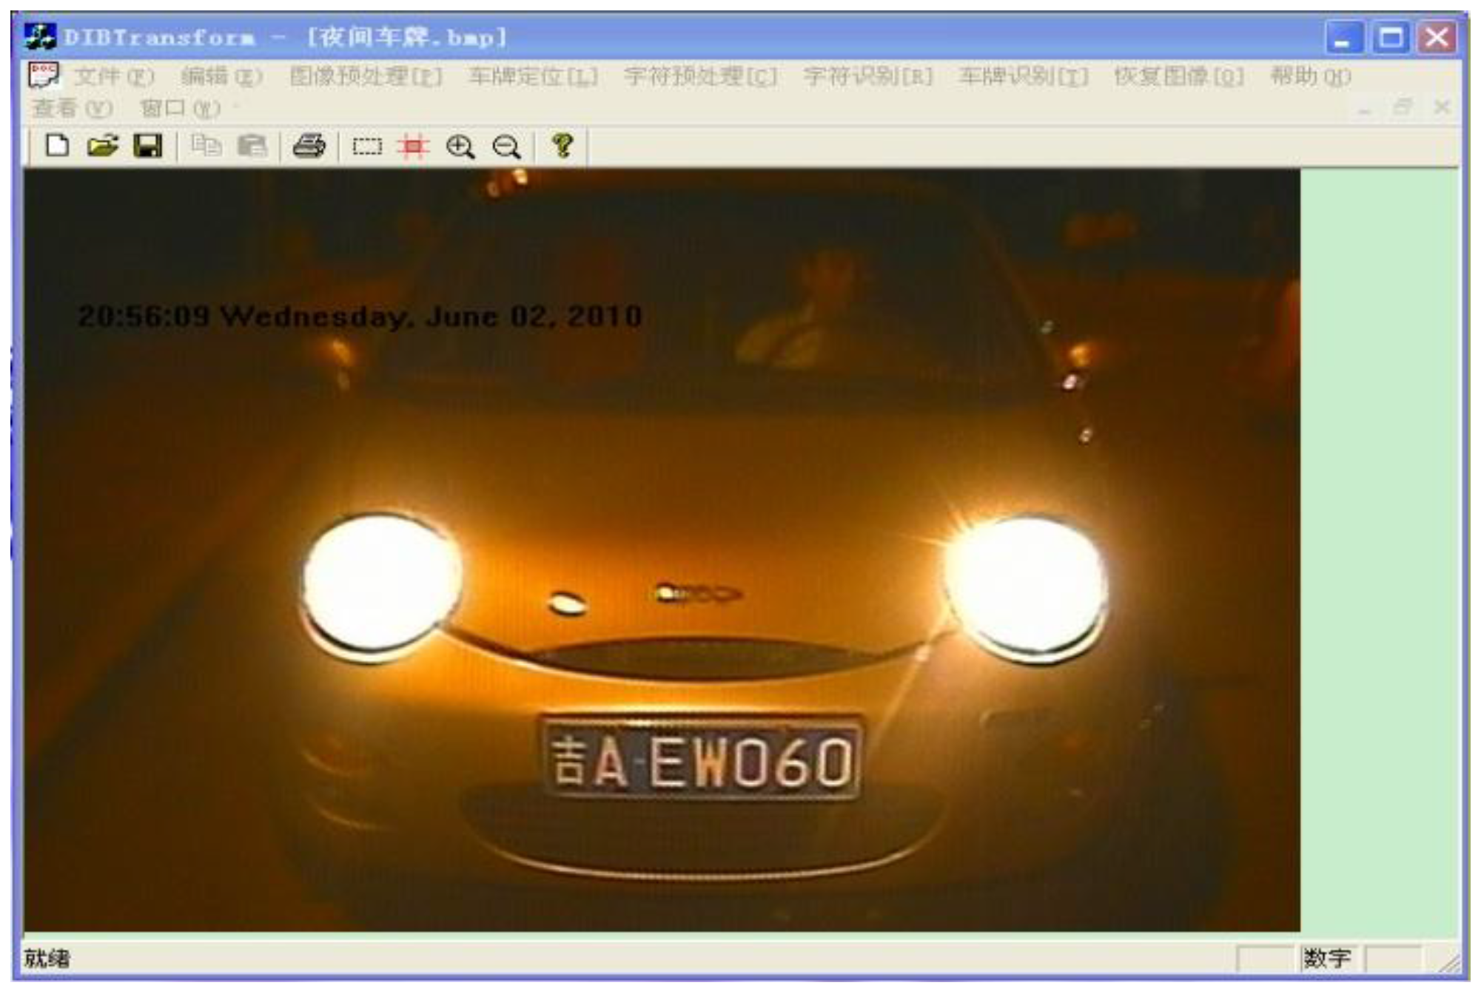Click the Zoom In magnifier icon

pyautogui.click(x=460, y=146)
